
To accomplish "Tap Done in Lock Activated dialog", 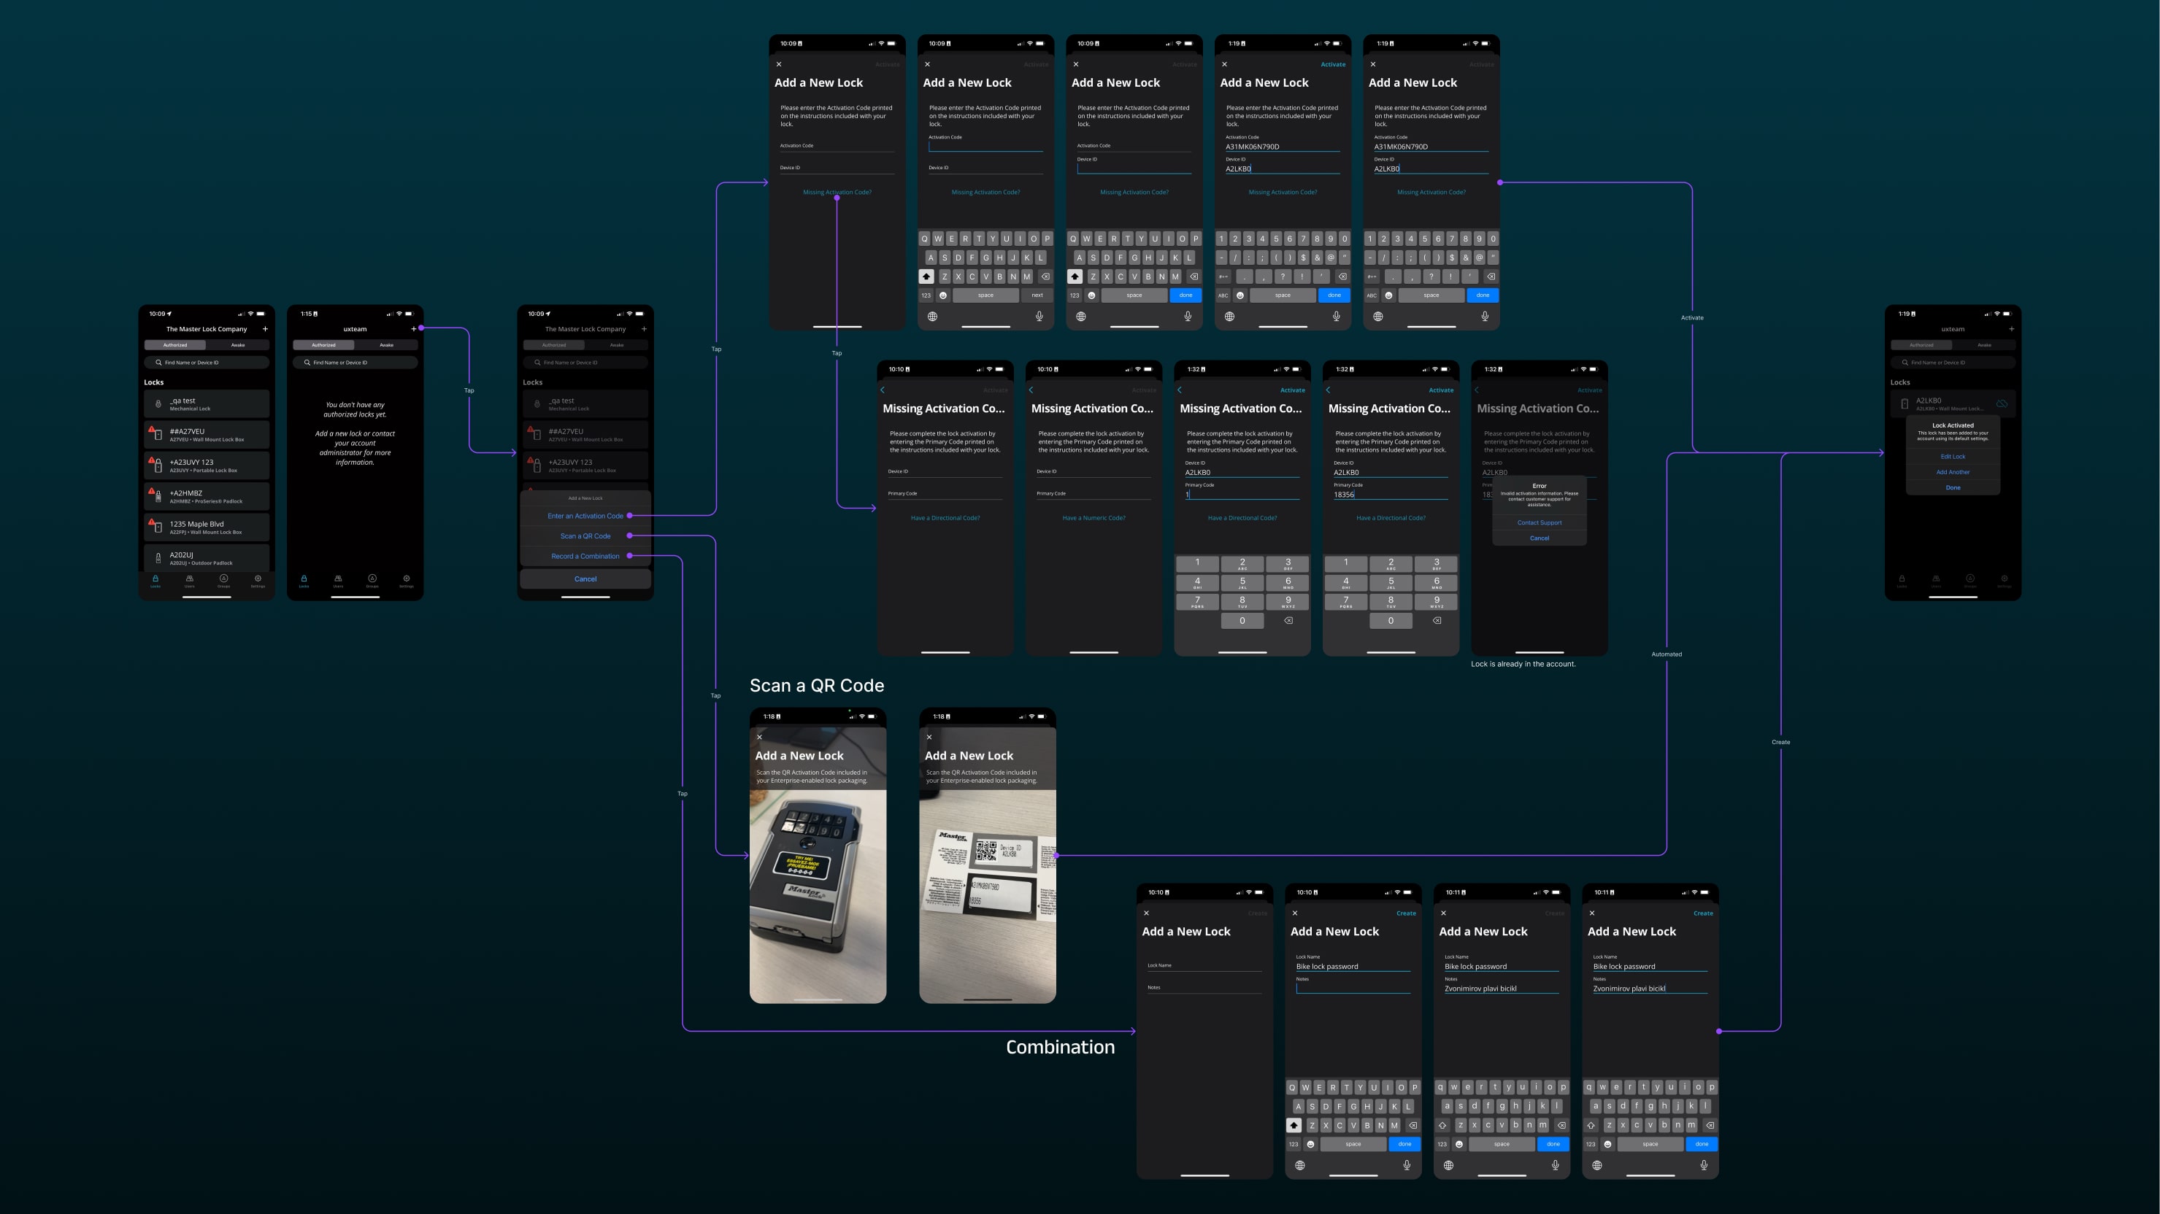I will [1952, 487].
